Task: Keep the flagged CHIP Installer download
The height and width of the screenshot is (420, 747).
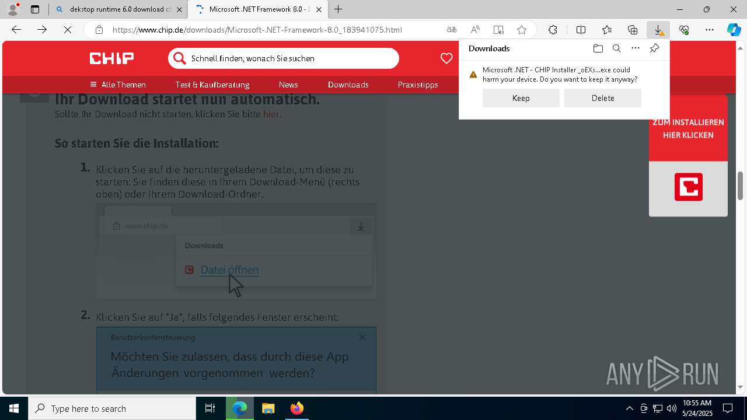Action: point(521,98)
